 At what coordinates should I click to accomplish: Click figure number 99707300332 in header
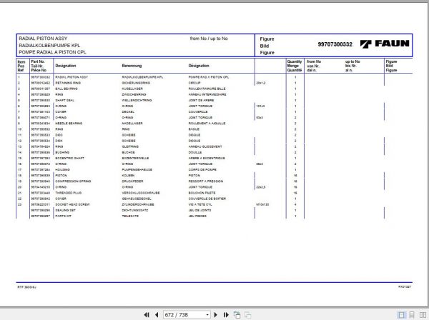coord(335,44)
